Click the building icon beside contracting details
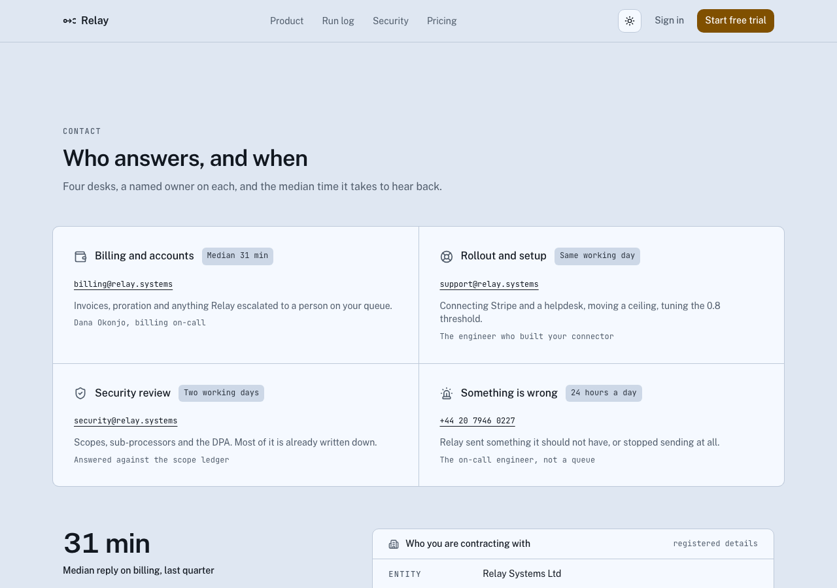Image resolution: width=837 pixels, height=588 pixels. point(394,544)
